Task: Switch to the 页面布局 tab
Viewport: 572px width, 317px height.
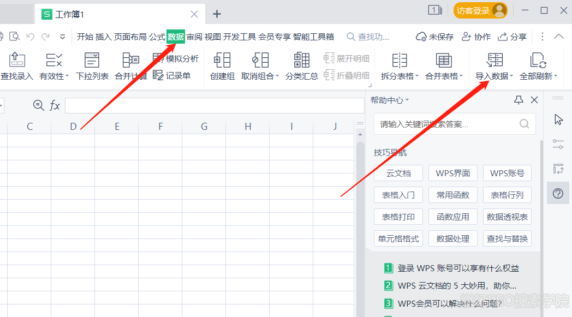Action: coord(130,37)
